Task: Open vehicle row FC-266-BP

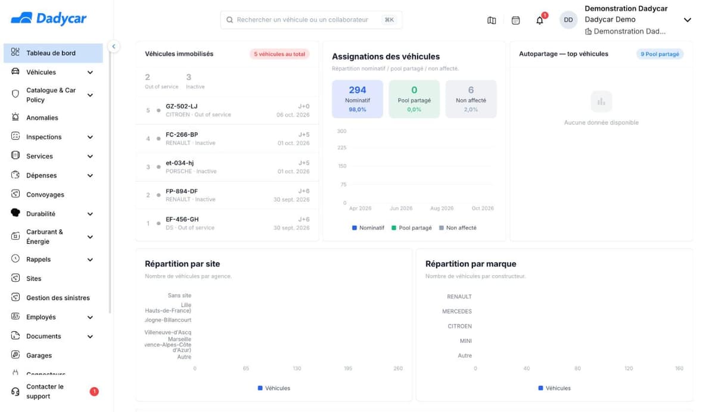Action: [228, 139]
